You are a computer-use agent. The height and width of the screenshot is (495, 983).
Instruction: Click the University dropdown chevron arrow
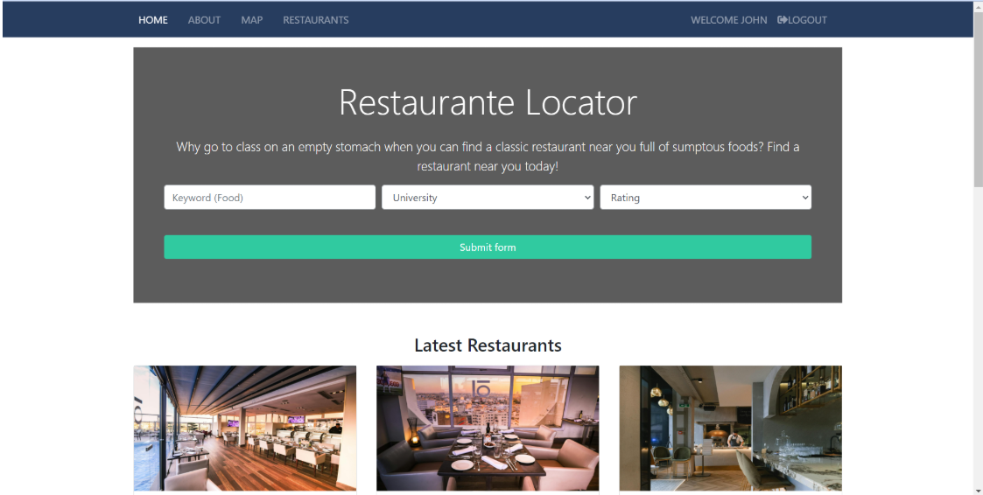click(587, 198)
